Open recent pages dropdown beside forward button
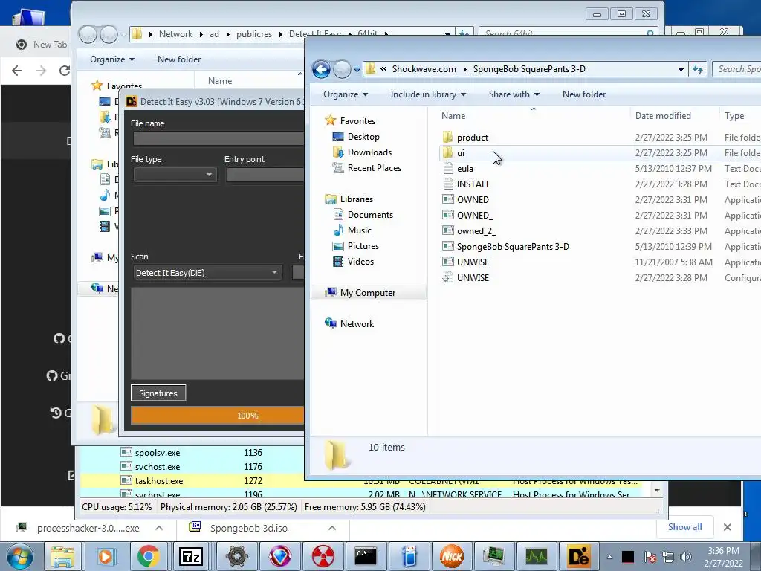761x571 pixels. tap(357, 69)
